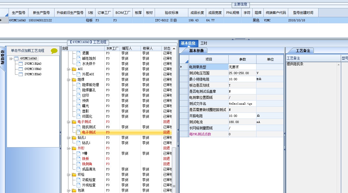Click the document icon beside 退膜

click(x=78, y=53)
